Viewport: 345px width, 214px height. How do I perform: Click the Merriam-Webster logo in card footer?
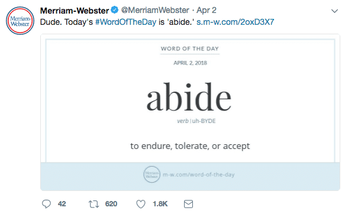(152, 174)
